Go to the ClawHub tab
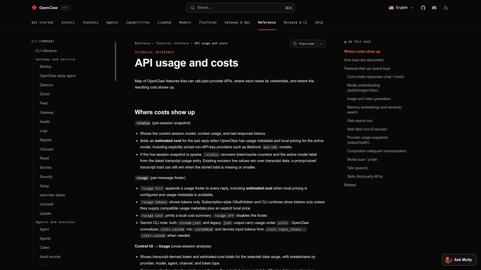 (x=164, y=22)
